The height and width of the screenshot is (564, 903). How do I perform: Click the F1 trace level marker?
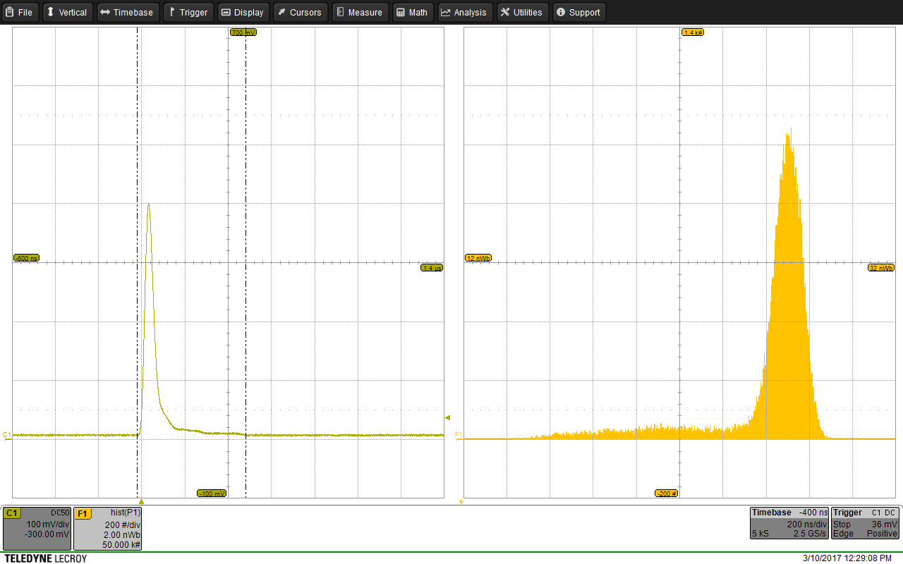[x=458, y=434]
